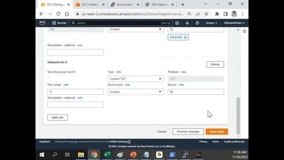
Task: Open Unified Settings link in footer
Action: (x=120, y=142)
